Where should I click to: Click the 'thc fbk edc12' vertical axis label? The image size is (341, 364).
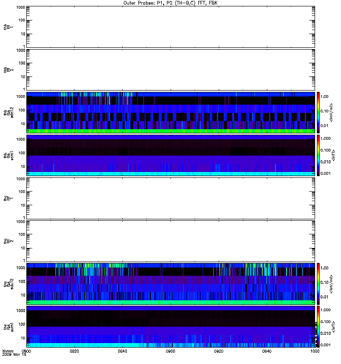[x=8, y=284]
